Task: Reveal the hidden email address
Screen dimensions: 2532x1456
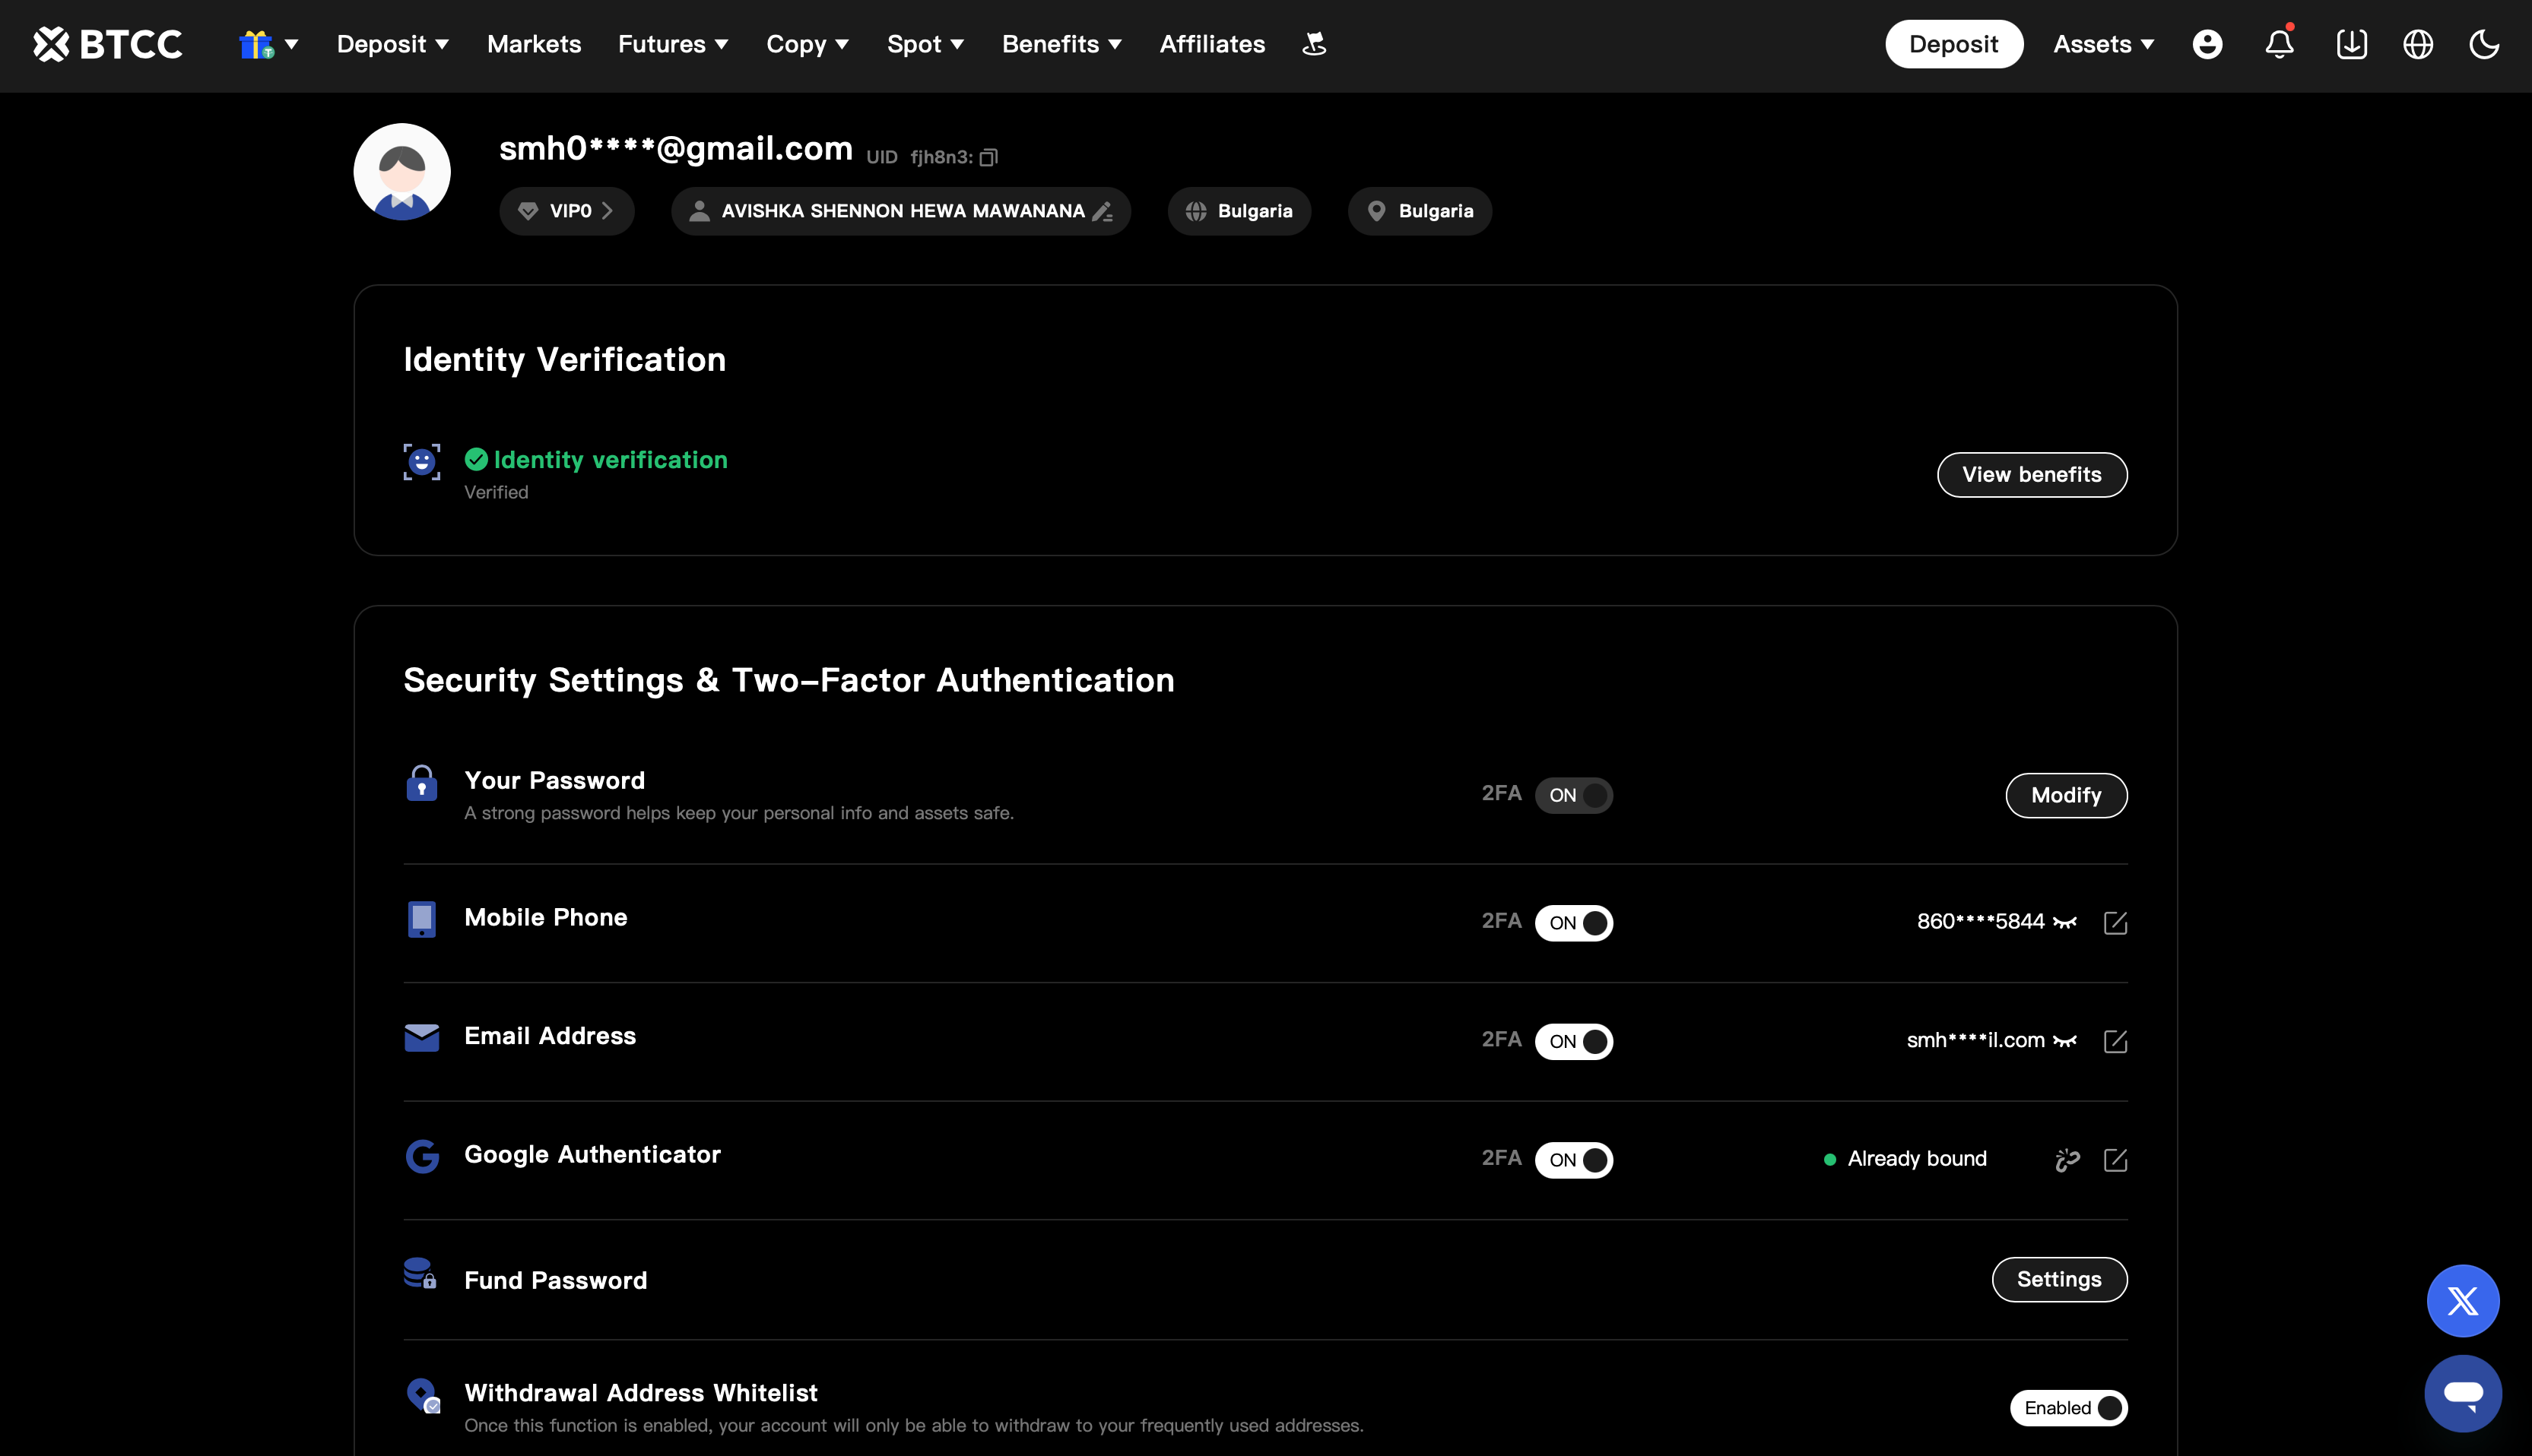Action: [x=2065, y=1041]
